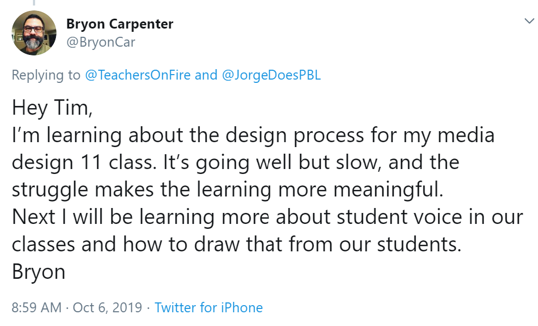Open the tweet options chevron menu

529,21
